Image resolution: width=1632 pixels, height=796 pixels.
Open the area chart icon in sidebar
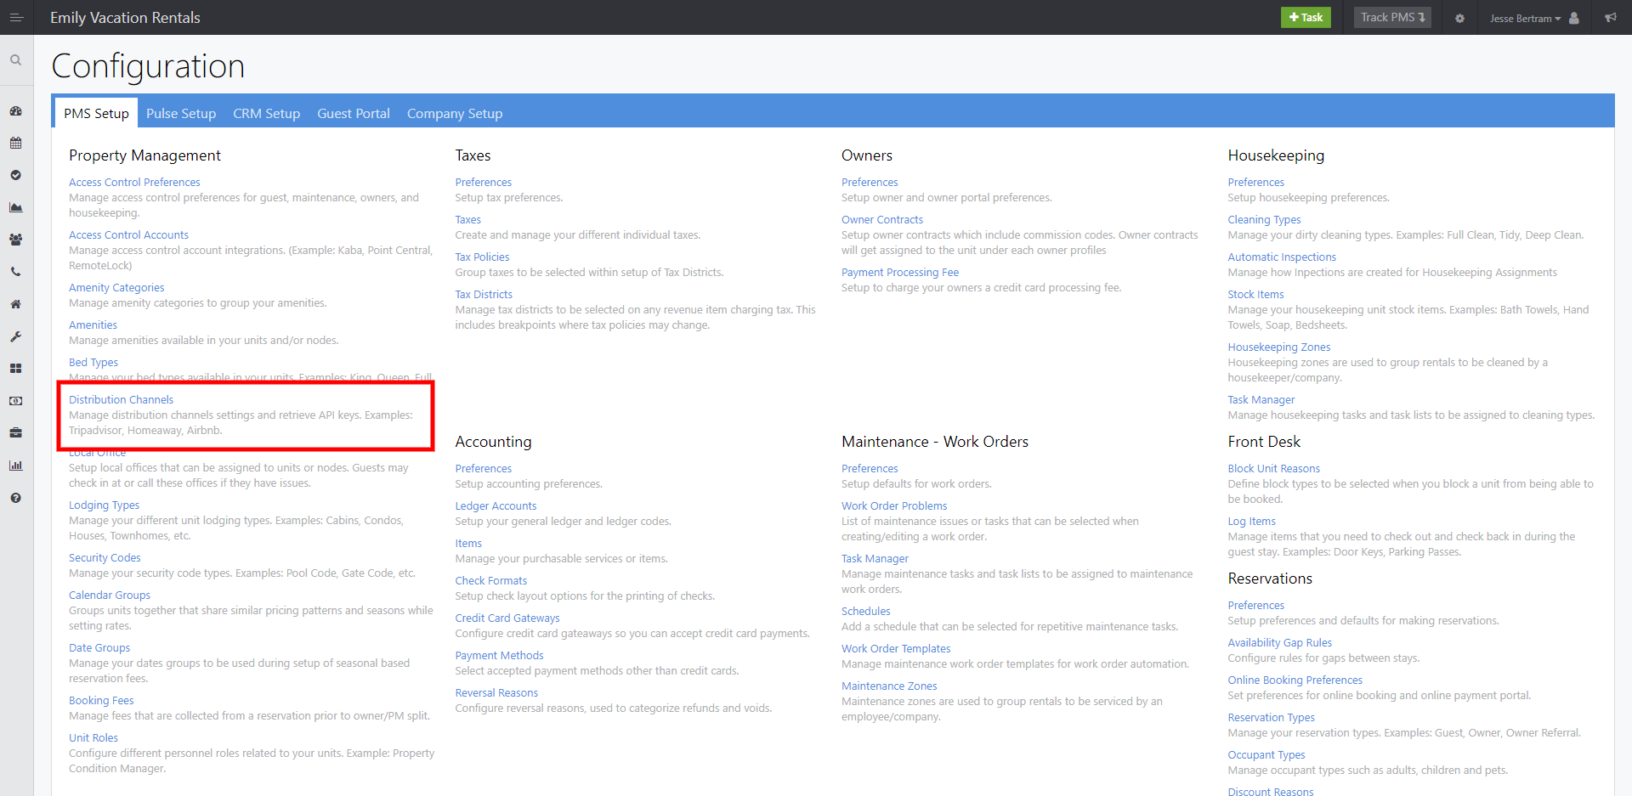[x=16, y=207]
